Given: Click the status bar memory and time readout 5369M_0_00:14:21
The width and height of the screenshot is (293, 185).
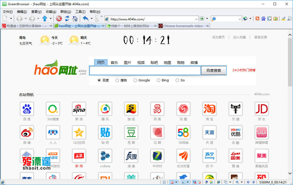Looking at the screenshot, I should tap(273, 182).
